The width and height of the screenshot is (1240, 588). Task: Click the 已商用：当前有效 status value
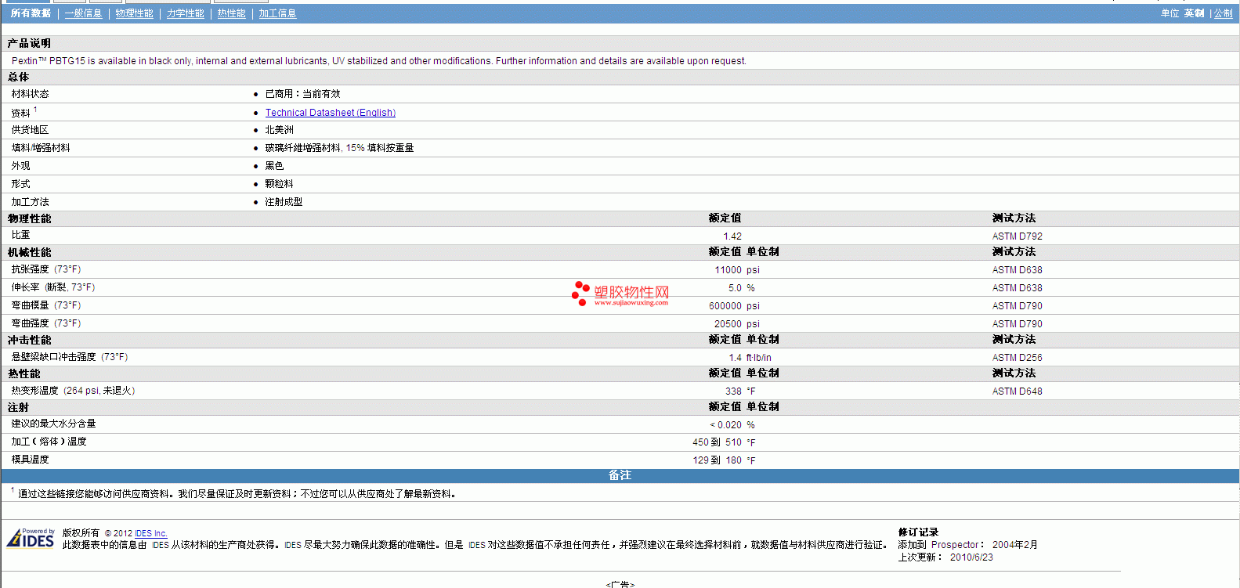[302, 94]
